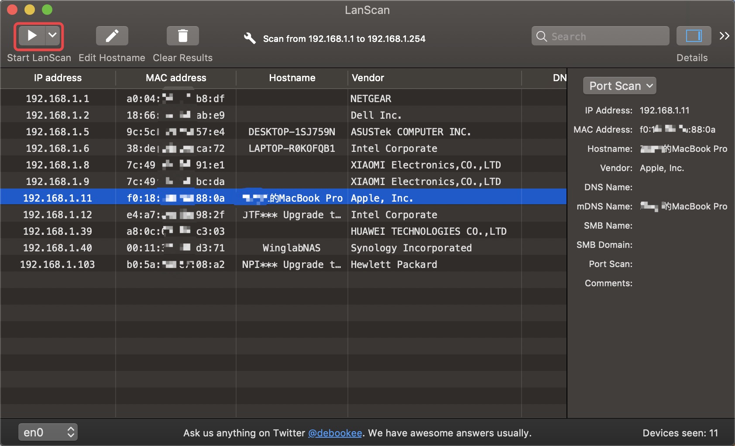
Task: Show more toolbar items via double chevron
Action: tap(724, 36)
